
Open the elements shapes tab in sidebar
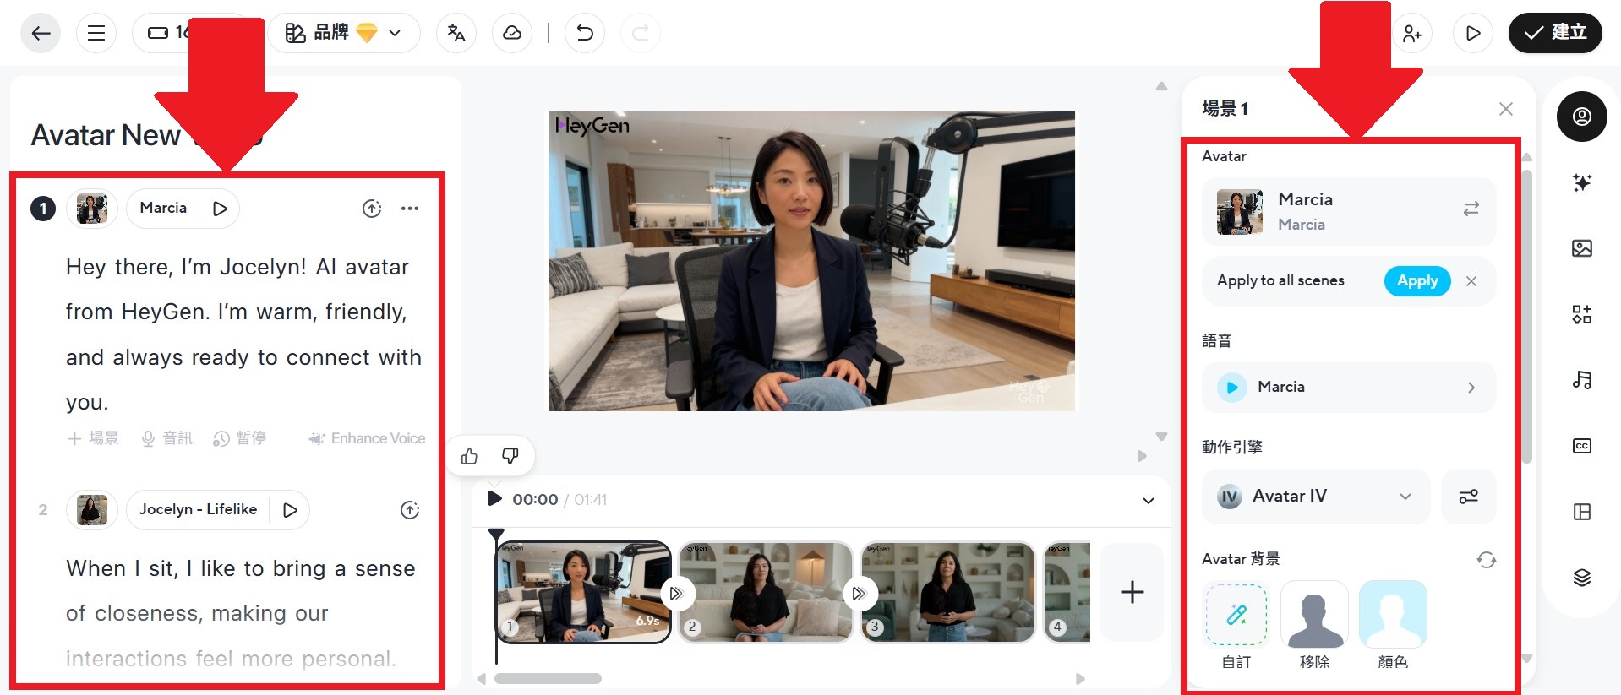click(x=1582, y=314)
